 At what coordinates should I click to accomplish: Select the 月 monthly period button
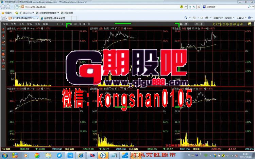pos(89,24)
